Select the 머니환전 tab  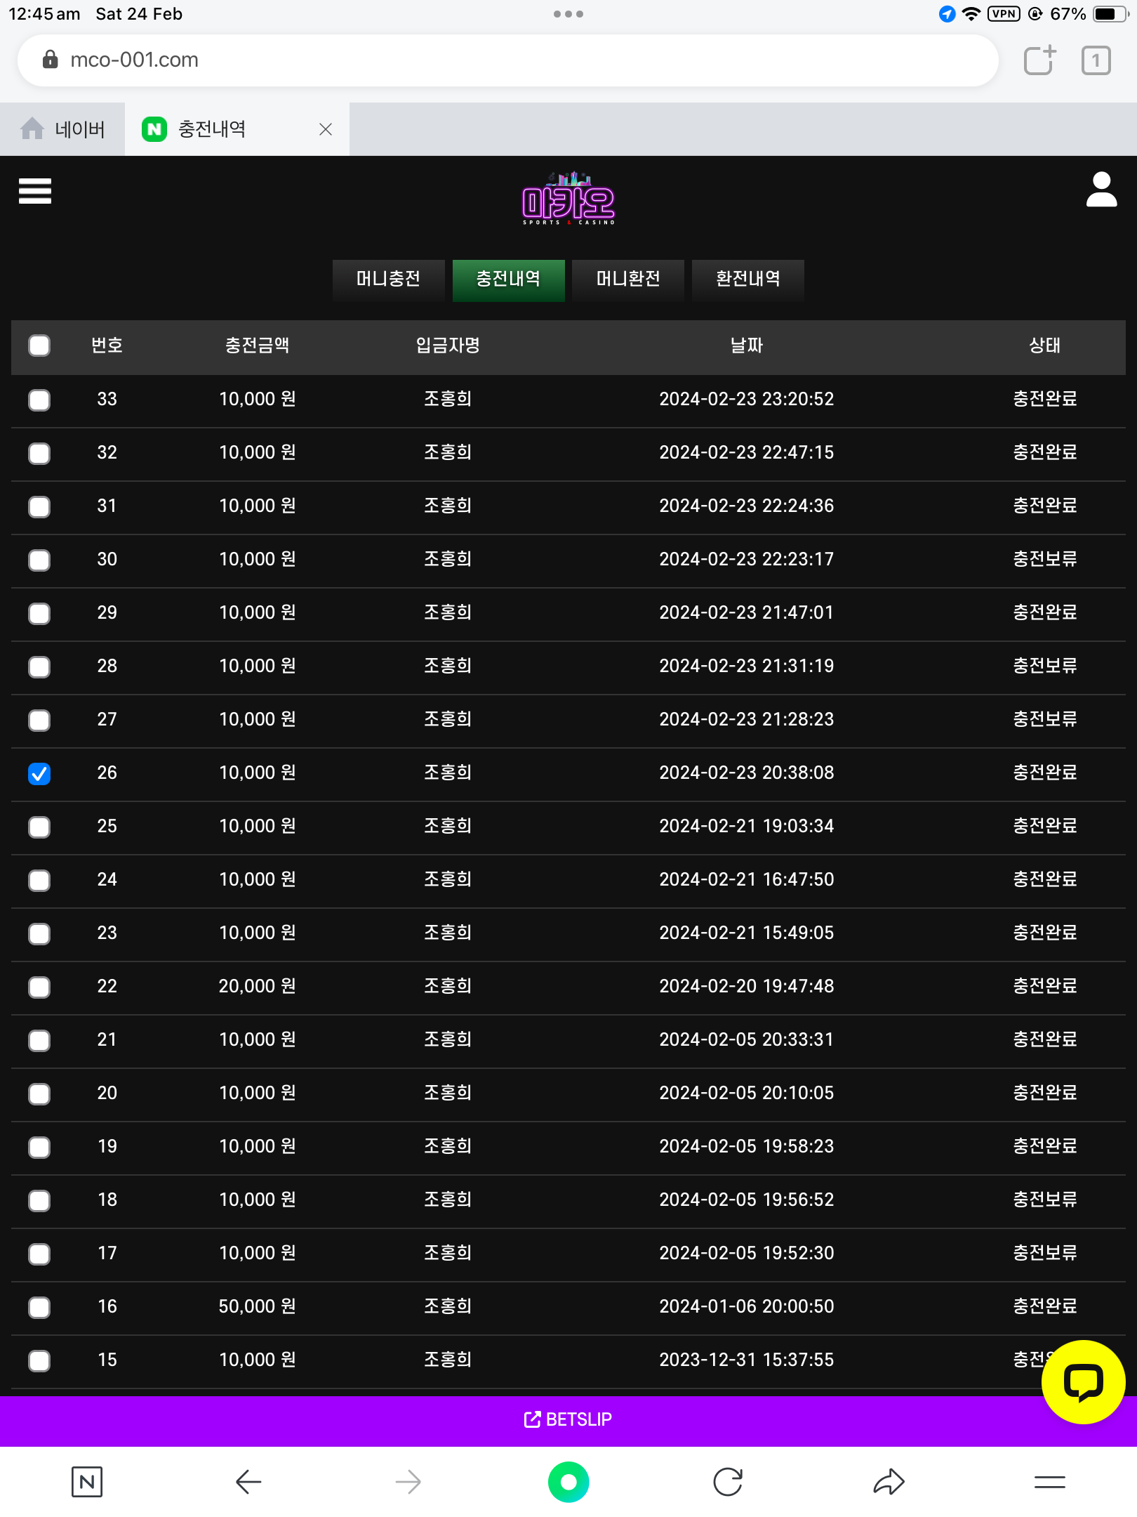click(x=628, y=280)
